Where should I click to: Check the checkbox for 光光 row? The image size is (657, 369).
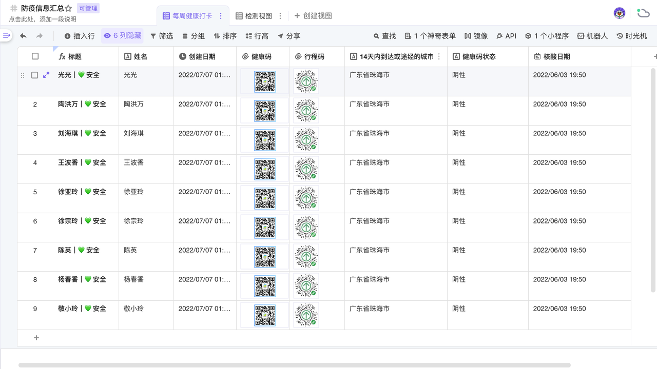[35, 75]
